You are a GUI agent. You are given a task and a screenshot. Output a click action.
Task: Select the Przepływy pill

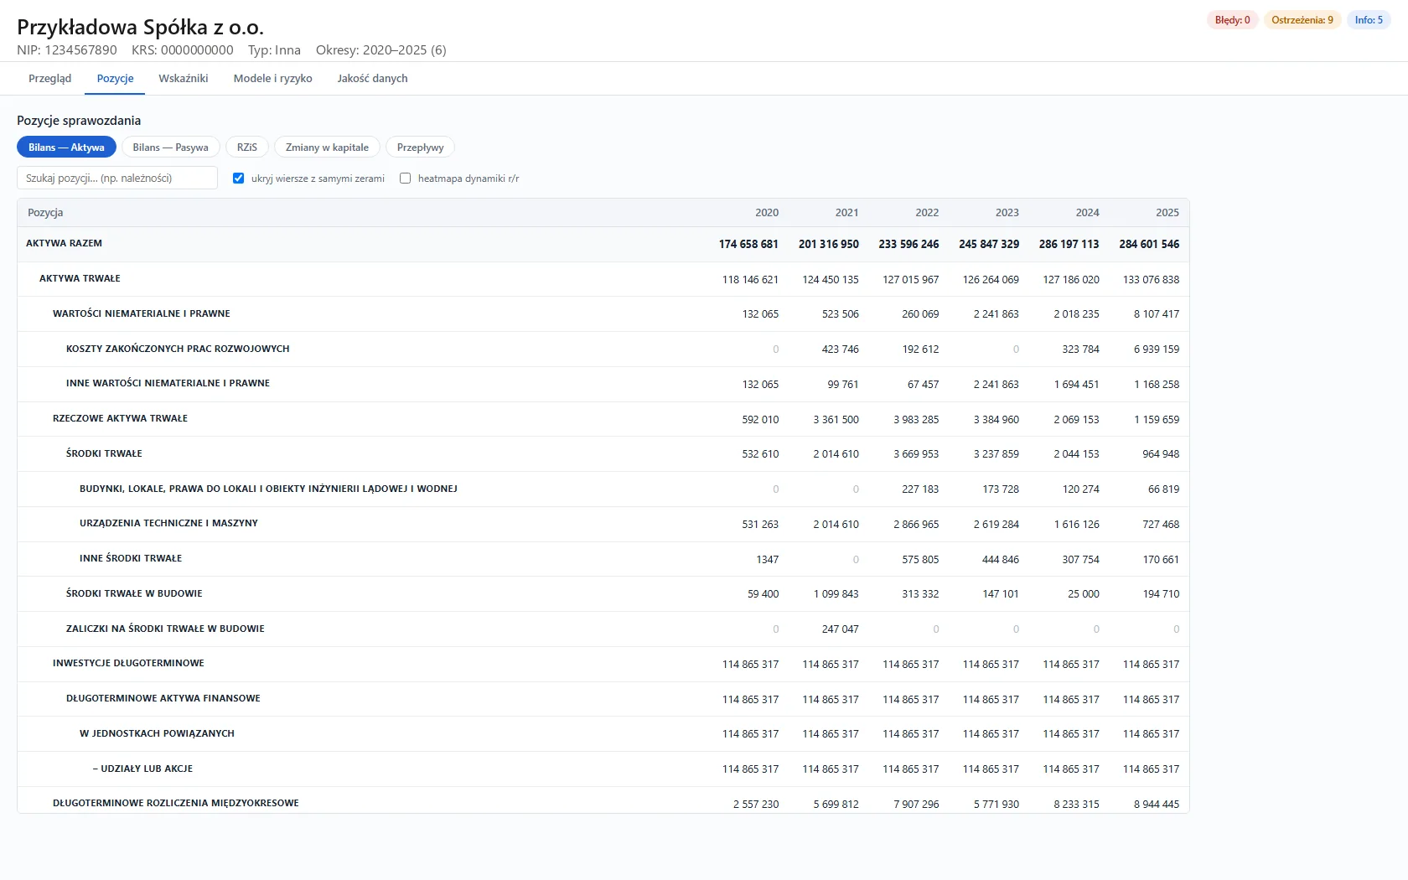[x=420, y=148]
